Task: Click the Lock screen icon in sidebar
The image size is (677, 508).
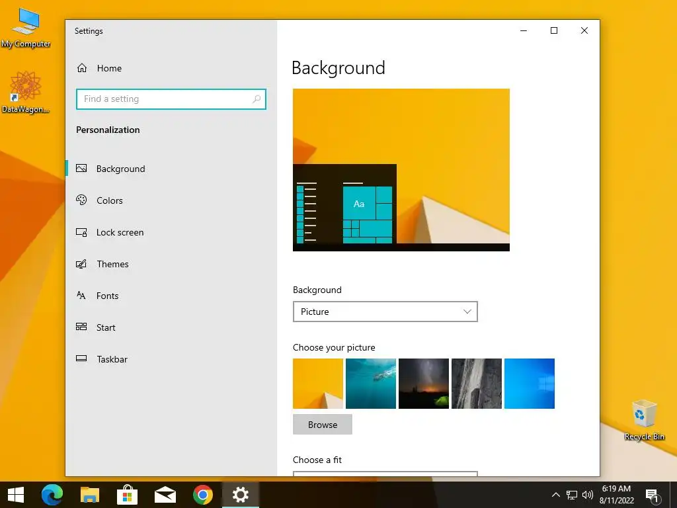Action: [81, 232]
